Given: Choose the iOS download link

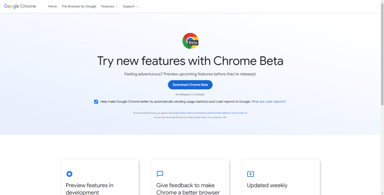Looking at the screenshot, I should [x=225, y=118].
